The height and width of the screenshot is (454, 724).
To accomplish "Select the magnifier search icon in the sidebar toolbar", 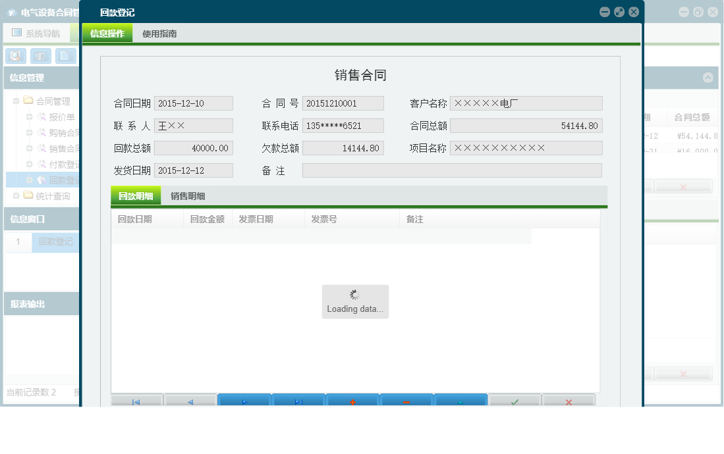I will tap(14, 56).
